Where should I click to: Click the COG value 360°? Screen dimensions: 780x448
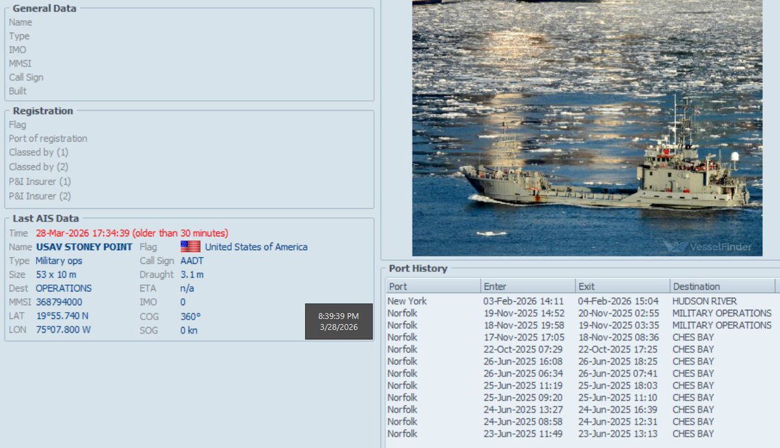(190, 316)
